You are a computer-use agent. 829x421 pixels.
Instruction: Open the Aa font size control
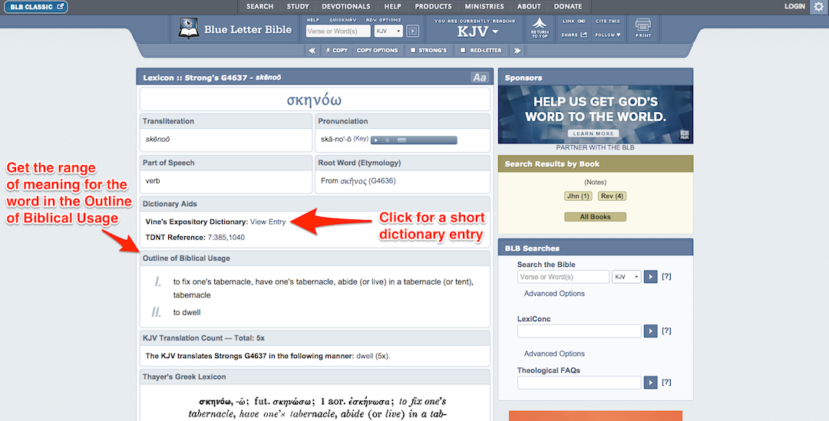tap(479, 77)
